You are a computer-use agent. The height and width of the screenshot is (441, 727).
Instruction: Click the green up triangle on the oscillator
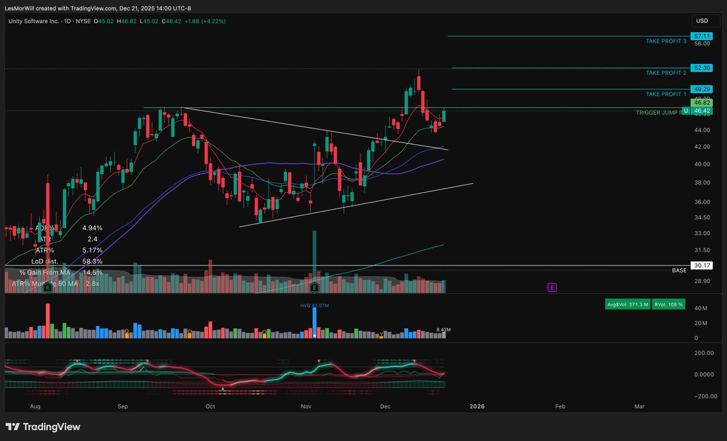(223, 389)
